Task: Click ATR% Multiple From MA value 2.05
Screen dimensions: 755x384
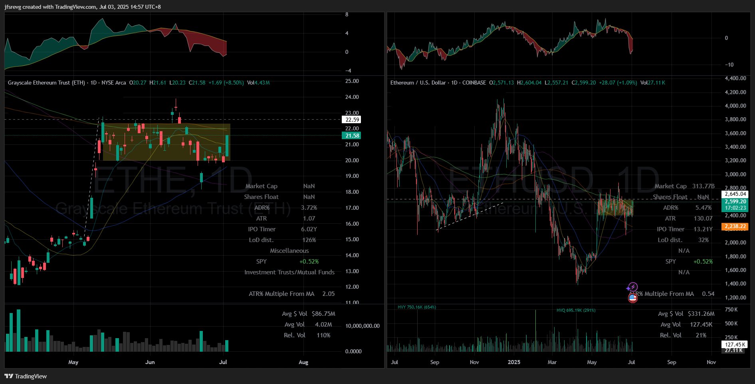Action: click(x=329, y=294)
